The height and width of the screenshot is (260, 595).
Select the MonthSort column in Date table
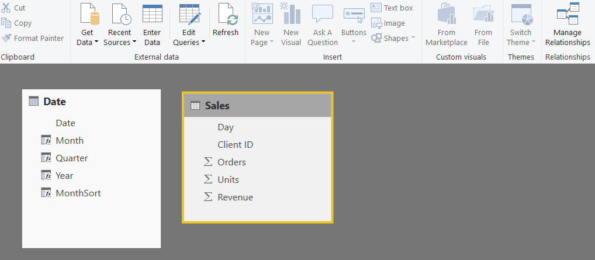click(78, 193)
